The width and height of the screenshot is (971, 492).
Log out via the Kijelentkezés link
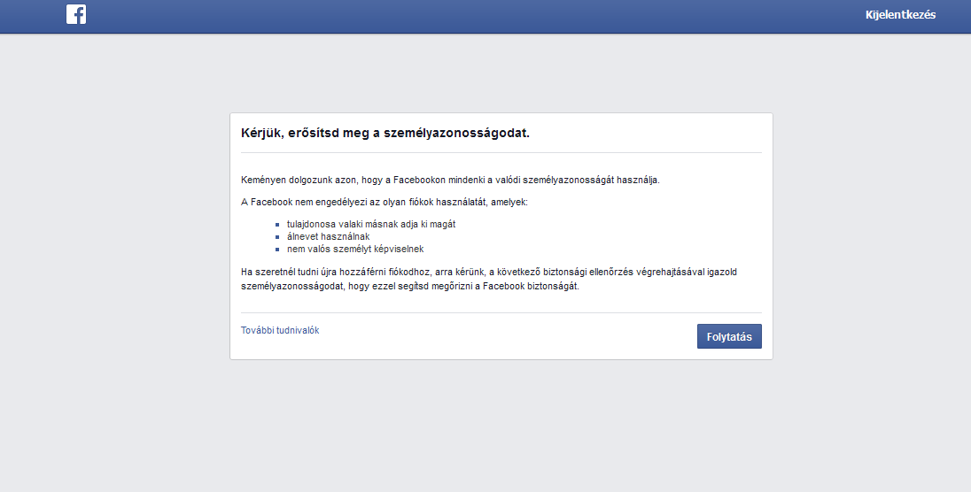point(900,15)
